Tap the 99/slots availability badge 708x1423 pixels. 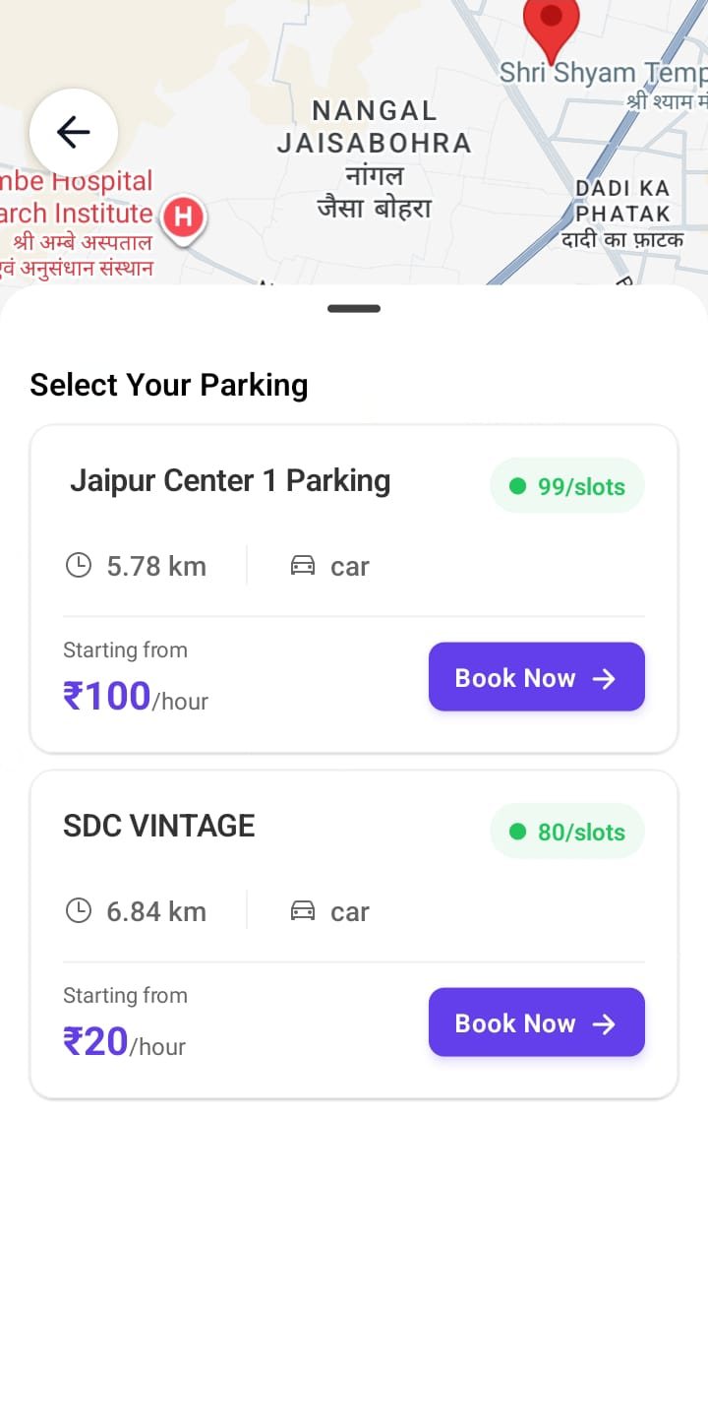pyautogui.click(x=567, y=486)
